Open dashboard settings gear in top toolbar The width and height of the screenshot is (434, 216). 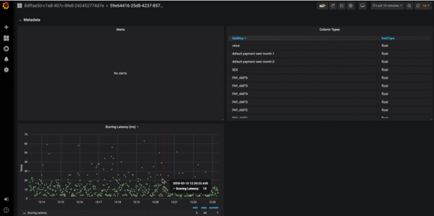click(351, 6)
